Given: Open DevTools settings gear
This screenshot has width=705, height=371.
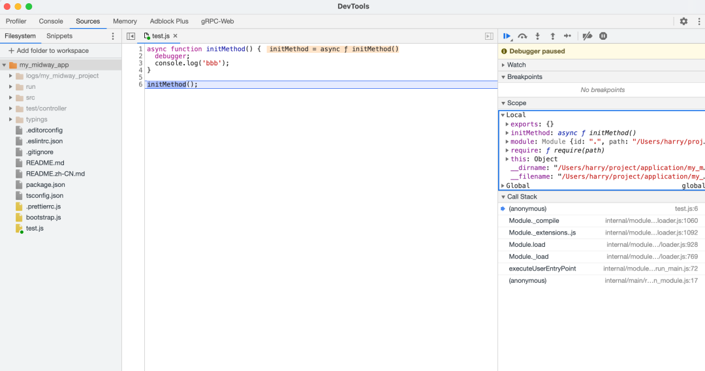Looking at the screenshot, I should click(683, 22).
